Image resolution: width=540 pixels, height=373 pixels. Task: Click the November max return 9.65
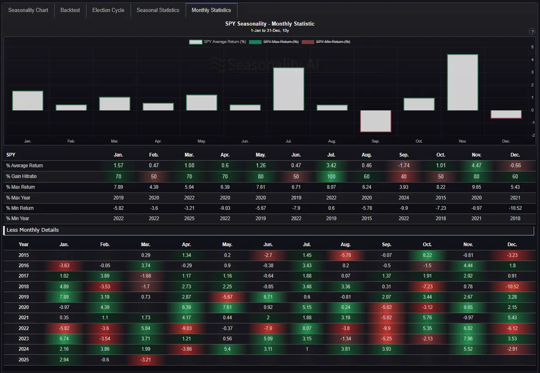coord(477,187)
